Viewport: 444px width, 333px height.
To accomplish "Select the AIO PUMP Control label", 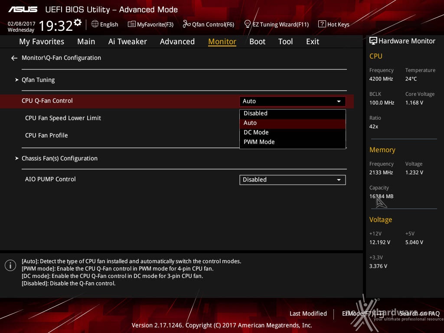I will (50, 179).
